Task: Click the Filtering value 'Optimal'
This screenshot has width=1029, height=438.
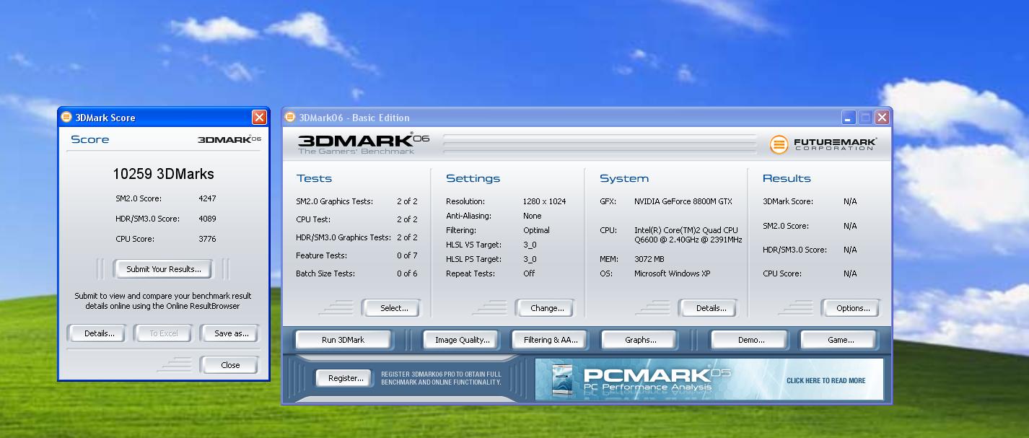Action: point(536,230)
